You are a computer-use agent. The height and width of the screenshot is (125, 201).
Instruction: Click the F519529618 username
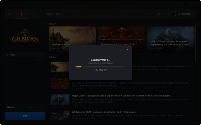click(x=184, y=14)
